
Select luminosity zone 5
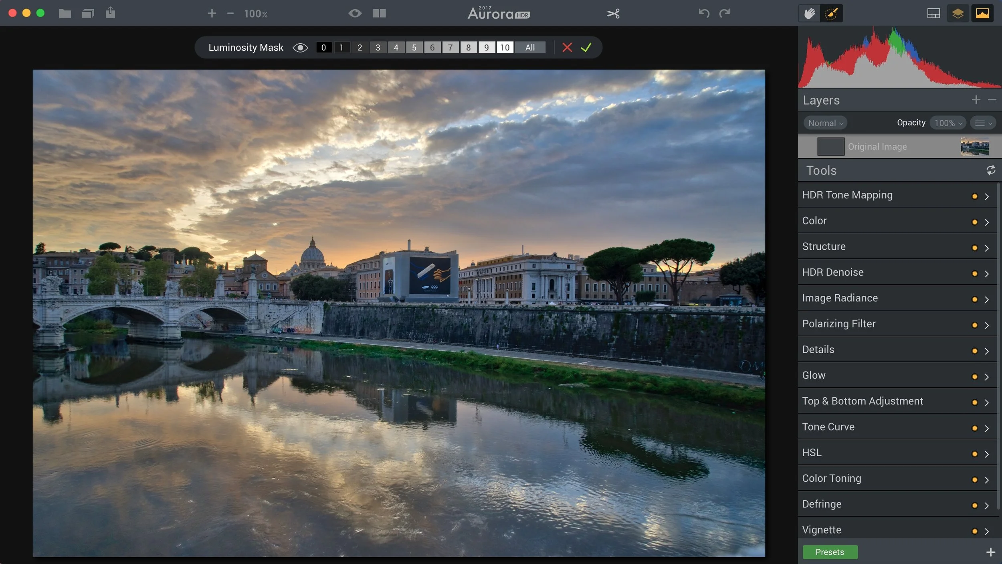(414, 48)
